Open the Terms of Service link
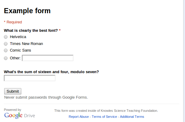Screen dimensions: 185x122 [105, 117]
